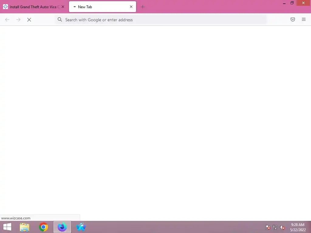This screenshot has width=311, height=233.
Task: Open the blue butterfly app in taskbar
Action: click(81, 227)
